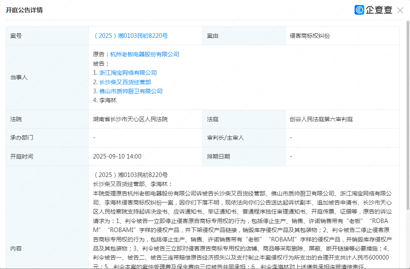
Task: Click the 企查查 logo icon
Action: pyautogui.click(x=359, y=10)
